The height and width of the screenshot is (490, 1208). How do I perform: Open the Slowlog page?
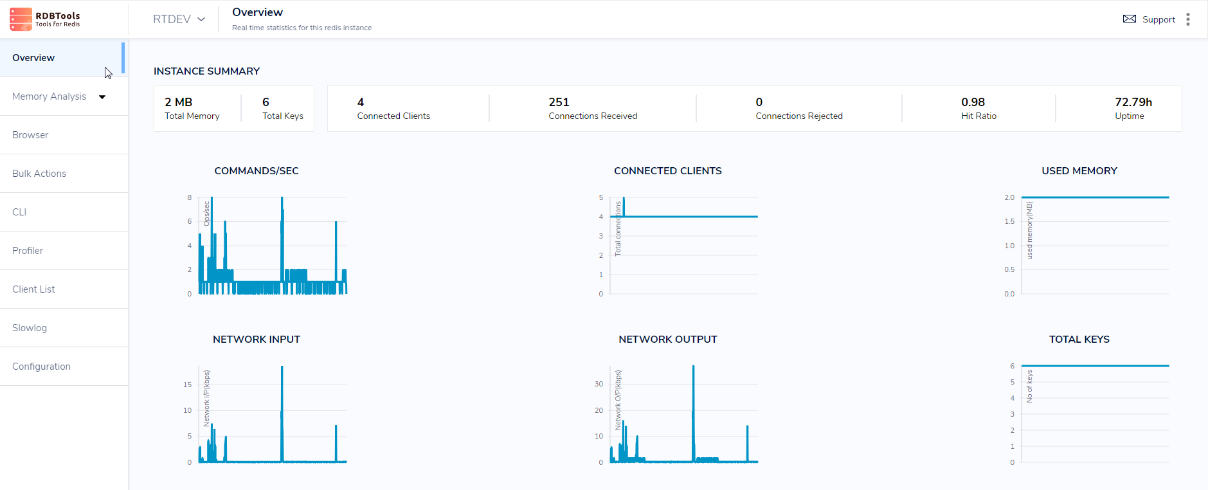30,328
